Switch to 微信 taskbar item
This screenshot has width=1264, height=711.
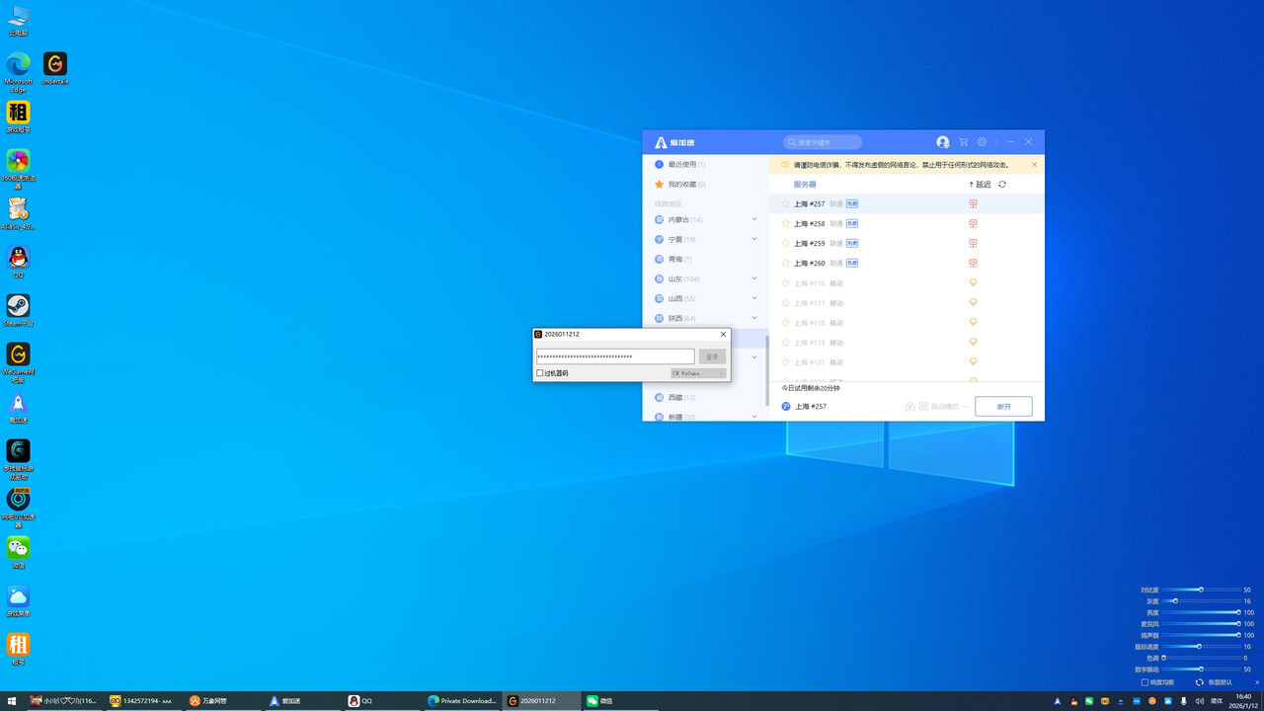620,701
